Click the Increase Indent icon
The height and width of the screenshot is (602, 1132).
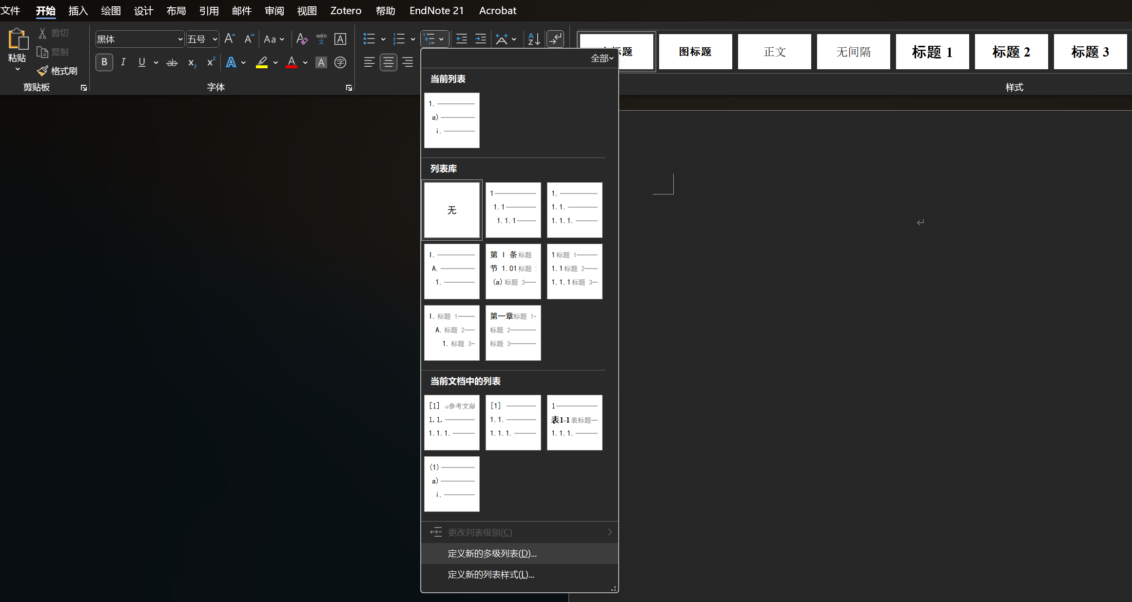point(480,39)
